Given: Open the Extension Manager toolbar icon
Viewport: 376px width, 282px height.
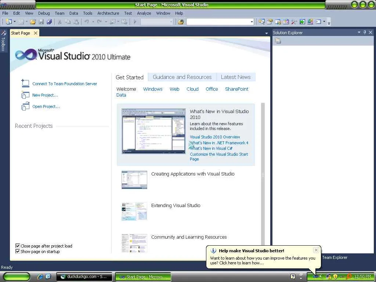Looking at the screenshot, I should (310, 22).
